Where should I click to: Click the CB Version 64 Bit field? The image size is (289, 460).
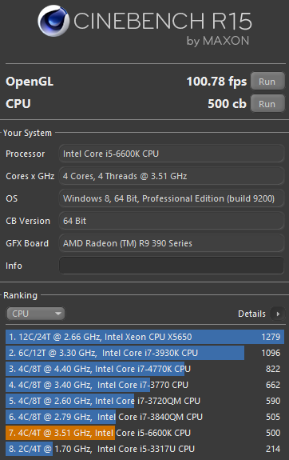coord(172,221)
